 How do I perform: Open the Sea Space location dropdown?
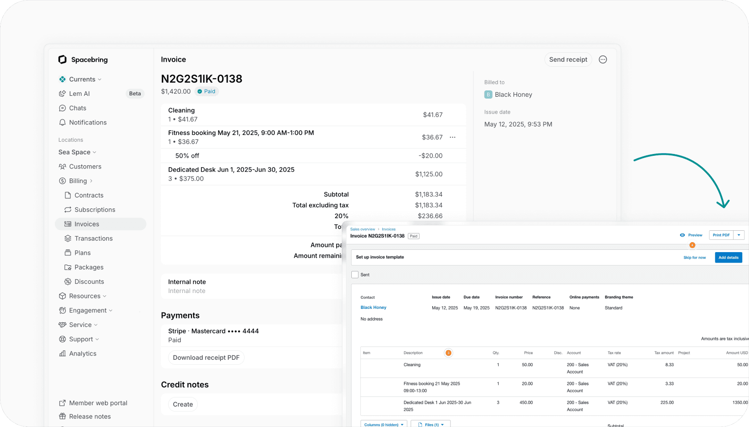click(77, 152)
